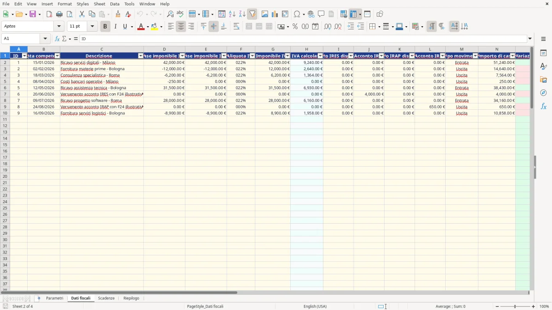
Task: Expand background color dropdown arrow
Action: pyautogui.click(x=161, y=27)
